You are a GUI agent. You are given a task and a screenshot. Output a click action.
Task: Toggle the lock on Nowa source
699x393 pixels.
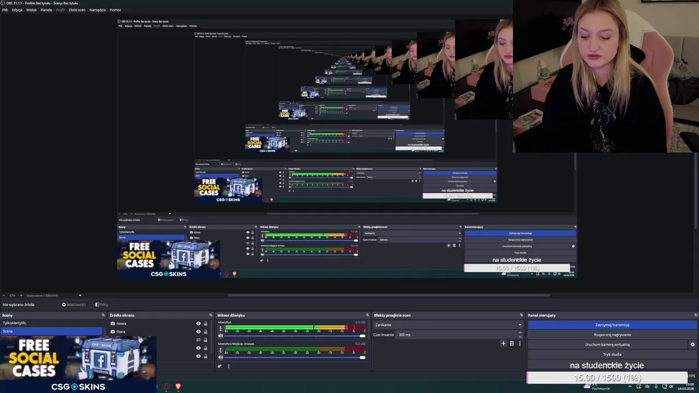[x=205, y=323]
